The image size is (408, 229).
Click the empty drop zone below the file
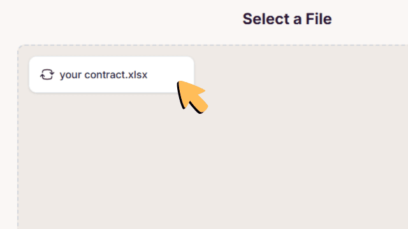(x=208, y=161)
